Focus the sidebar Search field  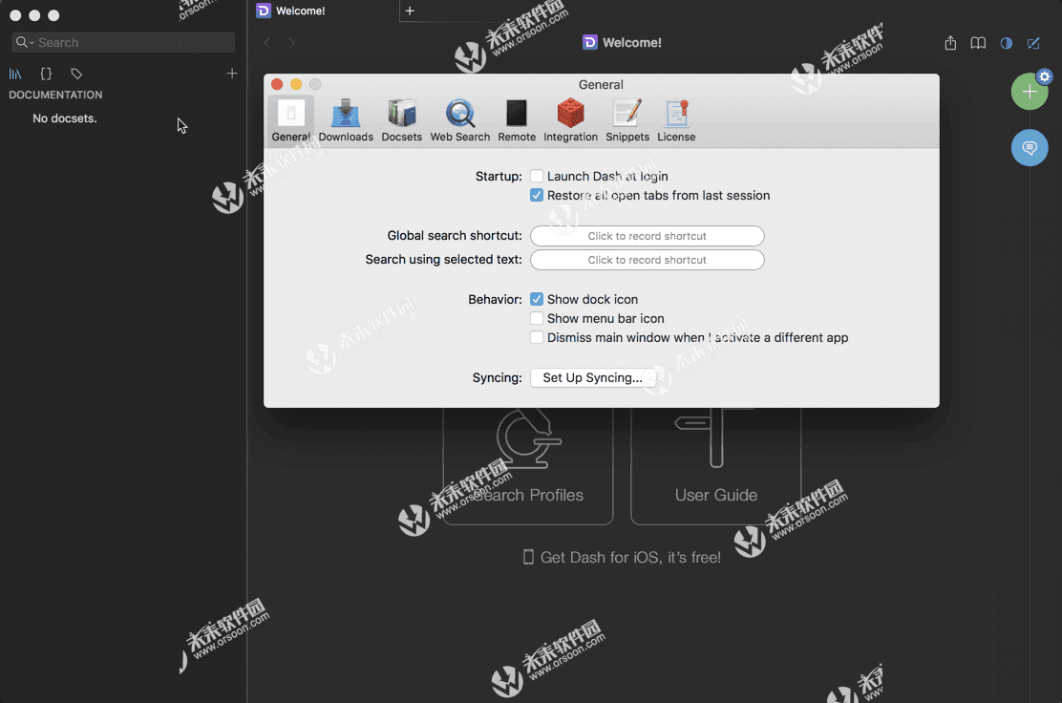click(123, 42)
